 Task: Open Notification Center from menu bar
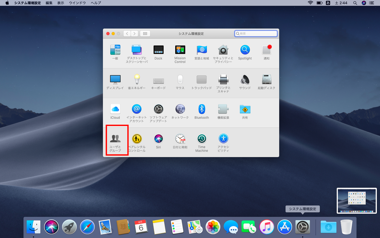(x=372, y=3)
